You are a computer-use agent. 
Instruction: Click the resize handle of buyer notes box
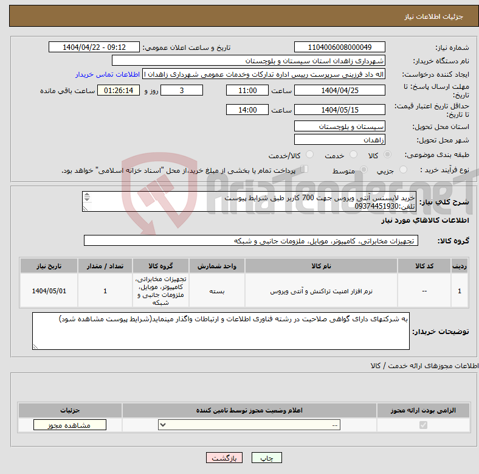[x=35, y=346]
